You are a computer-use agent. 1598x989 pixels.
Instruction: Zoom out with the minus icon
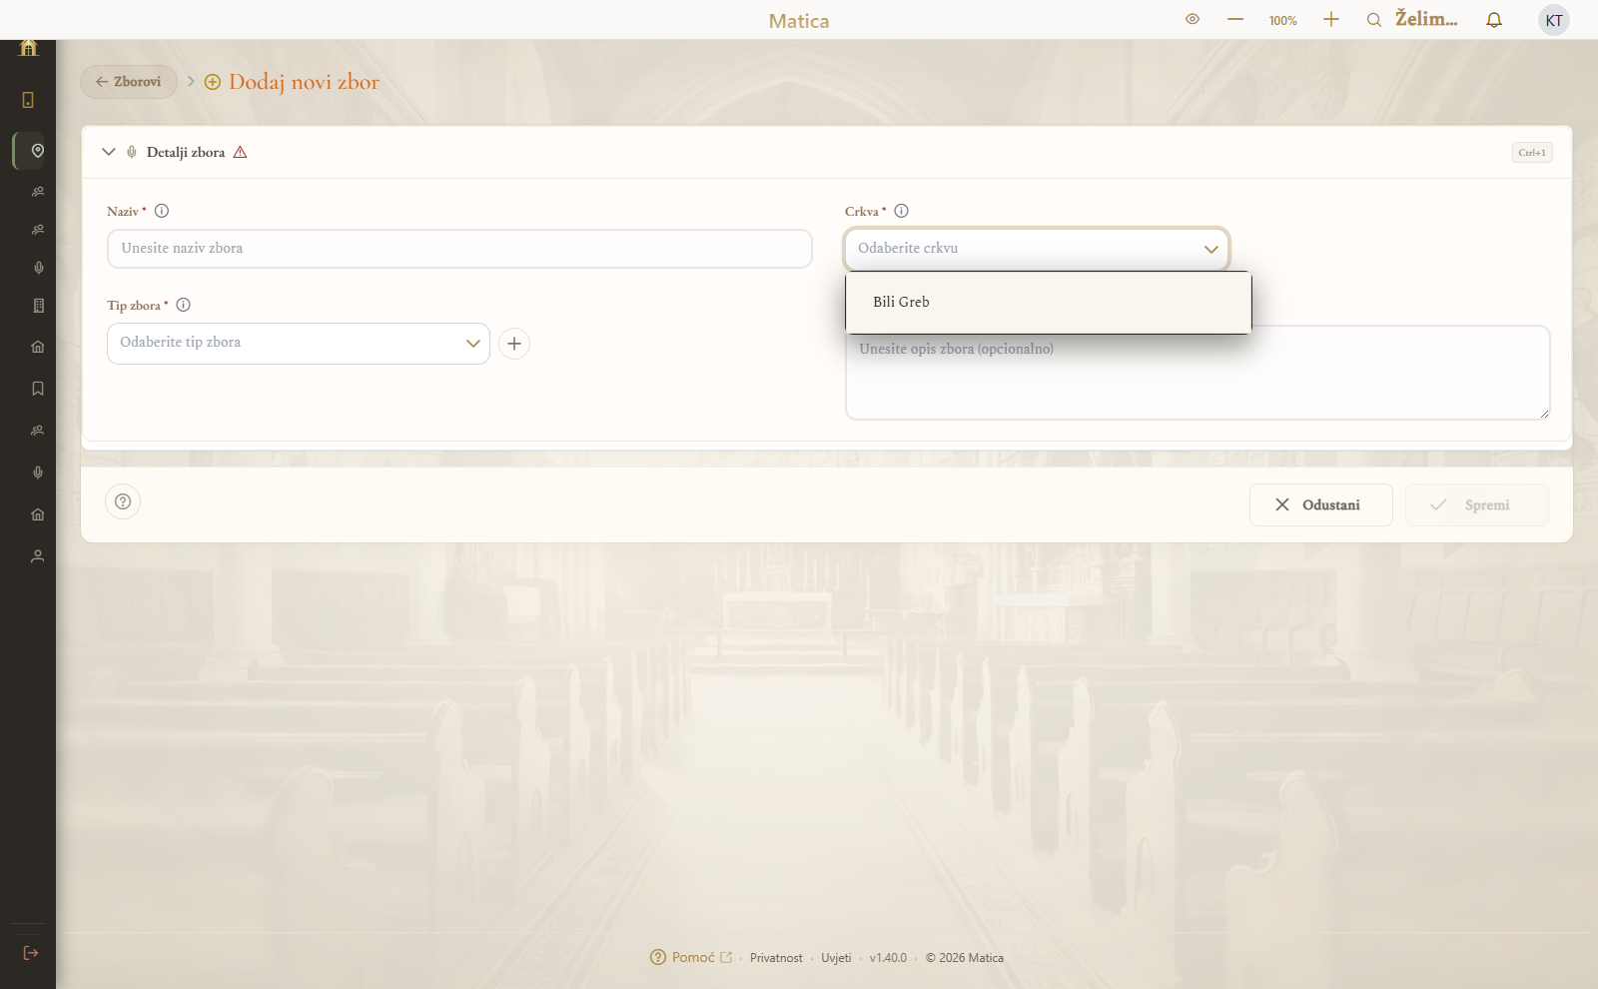click(1235, 19)
